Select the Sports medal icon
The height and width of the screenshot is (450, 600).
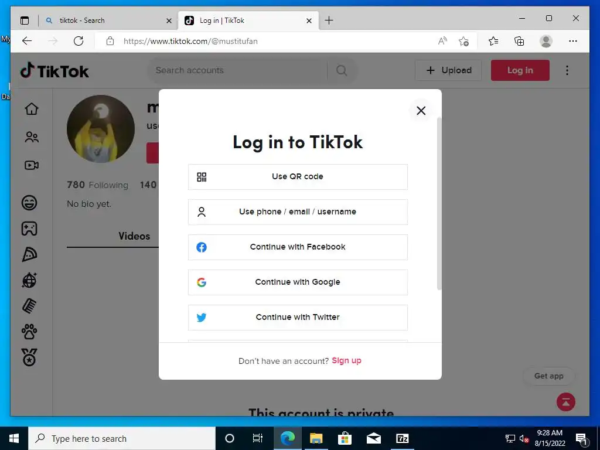click(x=29, y=357)
